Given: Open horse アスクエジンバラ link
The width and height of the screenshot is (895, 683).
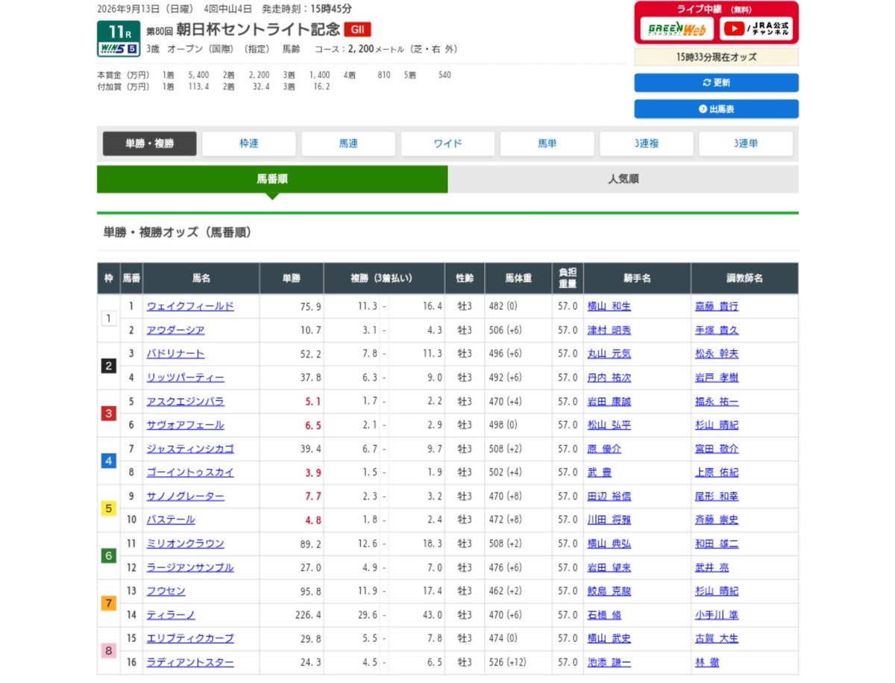Looking at the screenshot, I should click(x=185, y=402).
